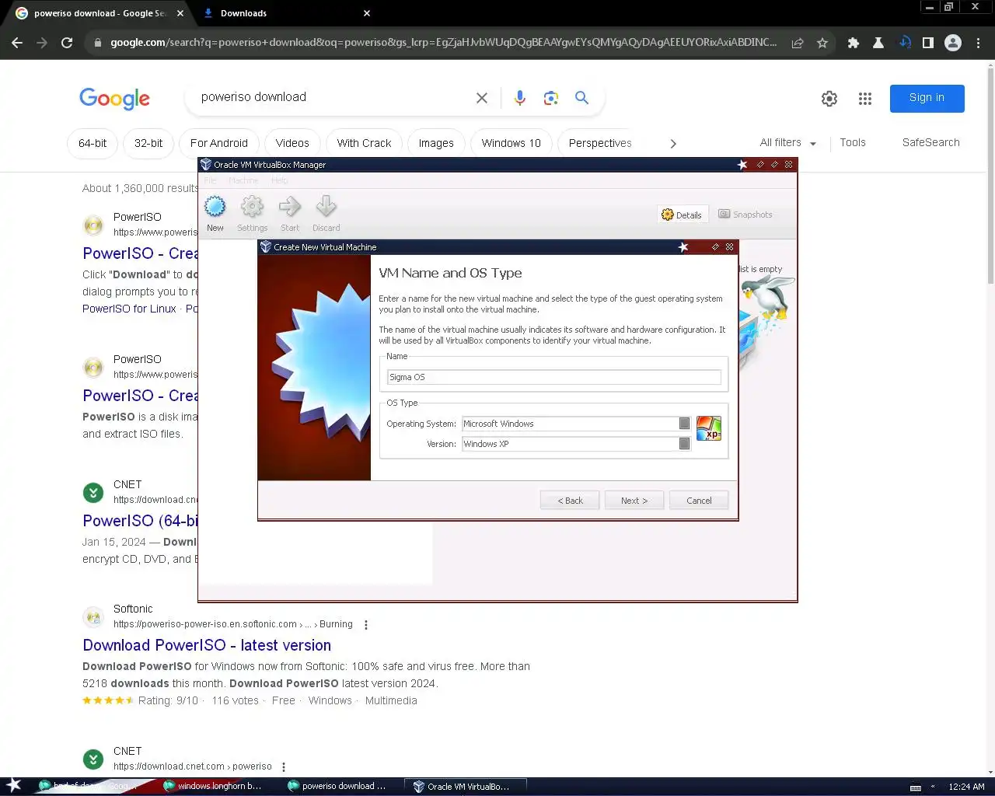Screen dimensions: 995x796
Task: Select the Videos filter chip
Action: coord(292,143)
